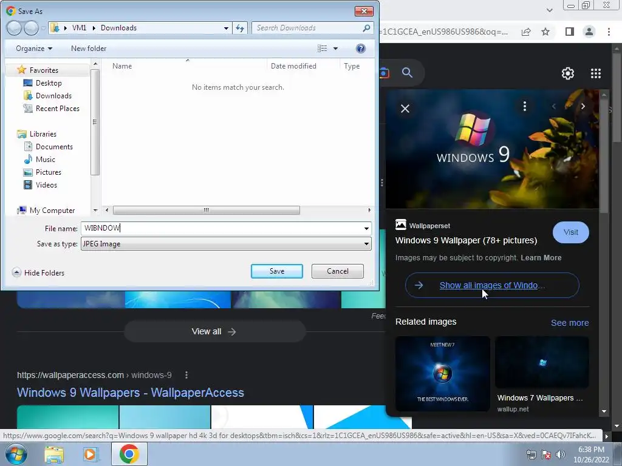The image size is (622, 466).
Task: Open Recent Places in navigation pane
Action: point(52,108)
